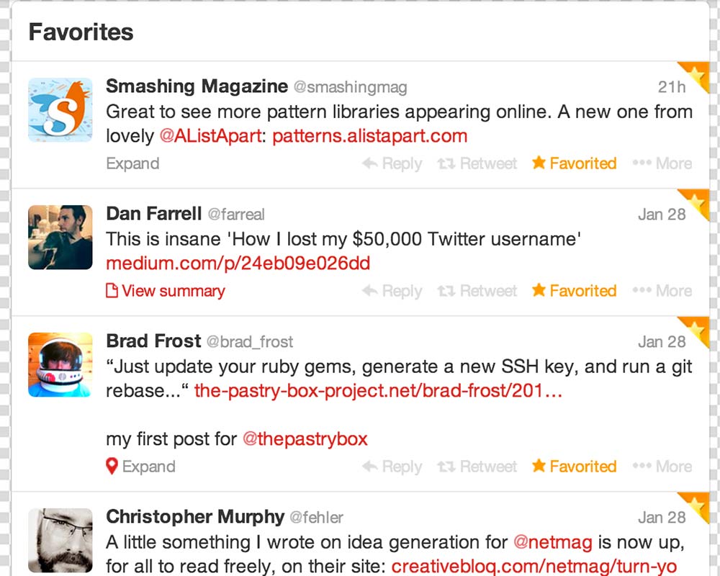The image size is (720, 576).
Task: Expand the Brad Frost tweet
Action: tap(149, 467)
